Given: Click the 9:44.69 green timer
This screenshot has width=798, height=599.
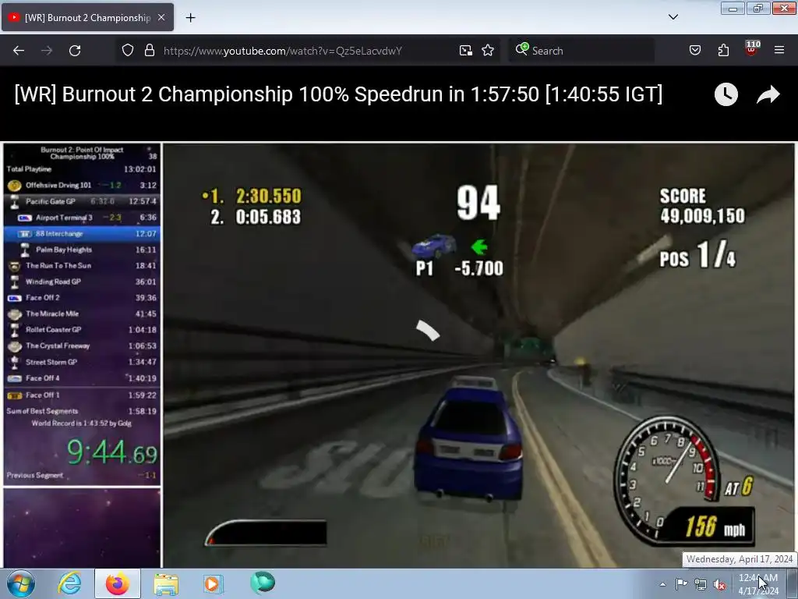Looking at the screenshot, I should [112, 452].
